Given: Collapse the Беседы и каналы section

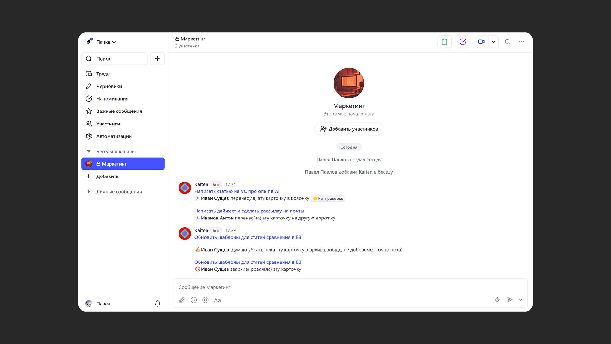Looking at the screenshot, I should point(88,151).
